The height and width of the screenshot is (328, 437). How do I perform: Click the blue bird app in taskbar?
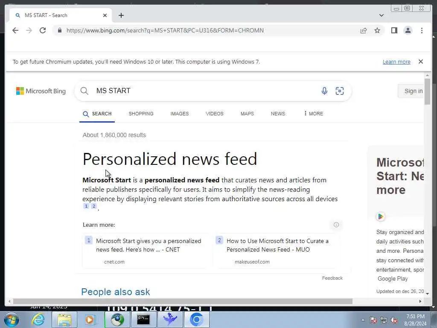pos(170,319)
